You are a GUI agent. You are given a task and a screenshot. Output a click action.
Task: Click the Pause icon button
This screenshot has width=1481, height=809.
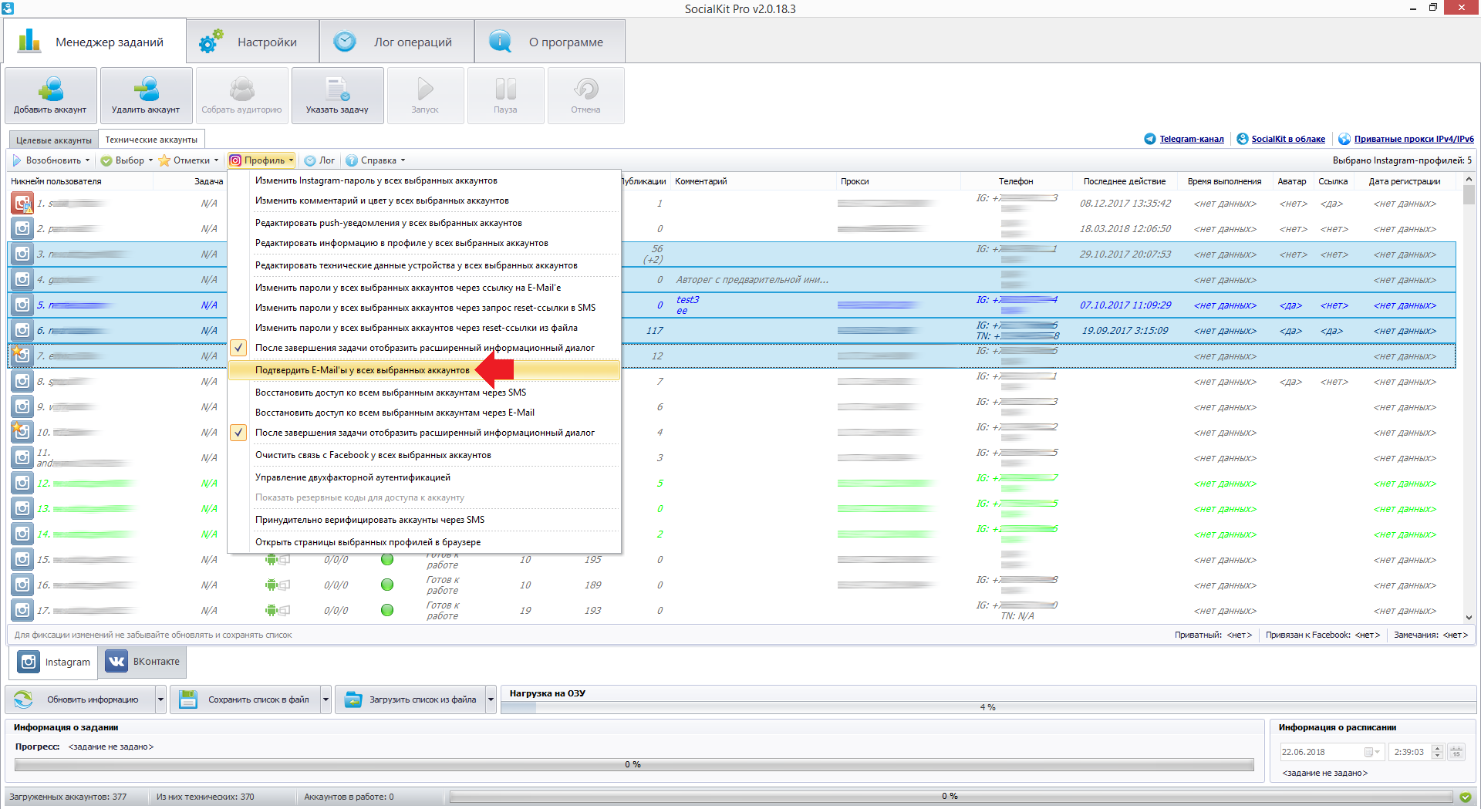[x=505, y=96]
